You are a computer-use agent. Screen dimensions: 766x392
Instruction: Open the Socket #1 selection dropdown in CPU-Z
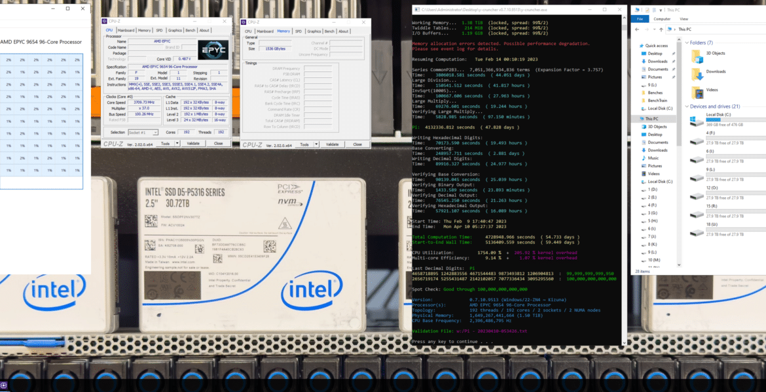[x=143, y=133]
